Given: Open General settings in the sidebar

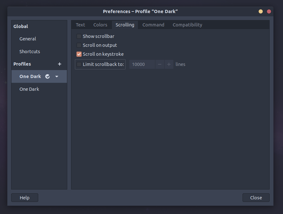Looking at the screenshot, I should tap(28, 39).
